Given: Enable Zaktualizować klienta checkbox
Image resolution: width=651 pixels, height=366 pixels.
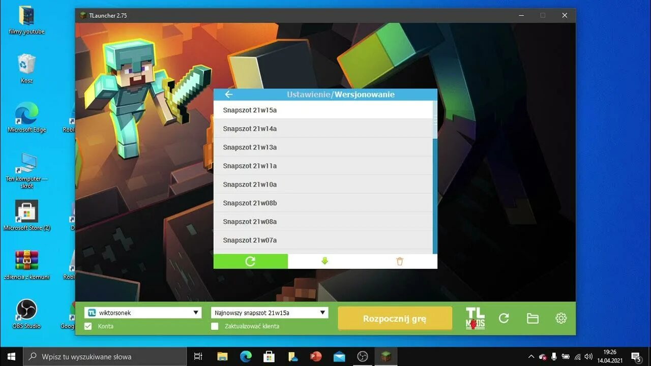Looking at the screenshot, I should (215, 326).
